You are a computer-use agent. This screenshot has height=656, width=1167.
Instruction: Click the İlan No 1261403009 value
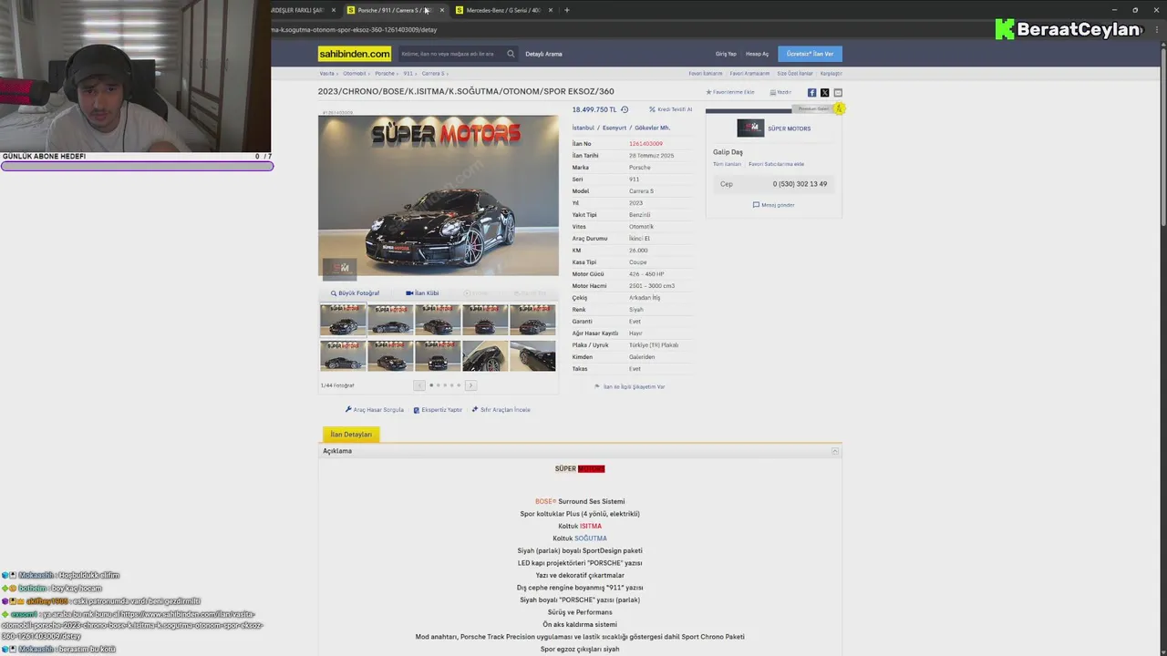point(645,144)
